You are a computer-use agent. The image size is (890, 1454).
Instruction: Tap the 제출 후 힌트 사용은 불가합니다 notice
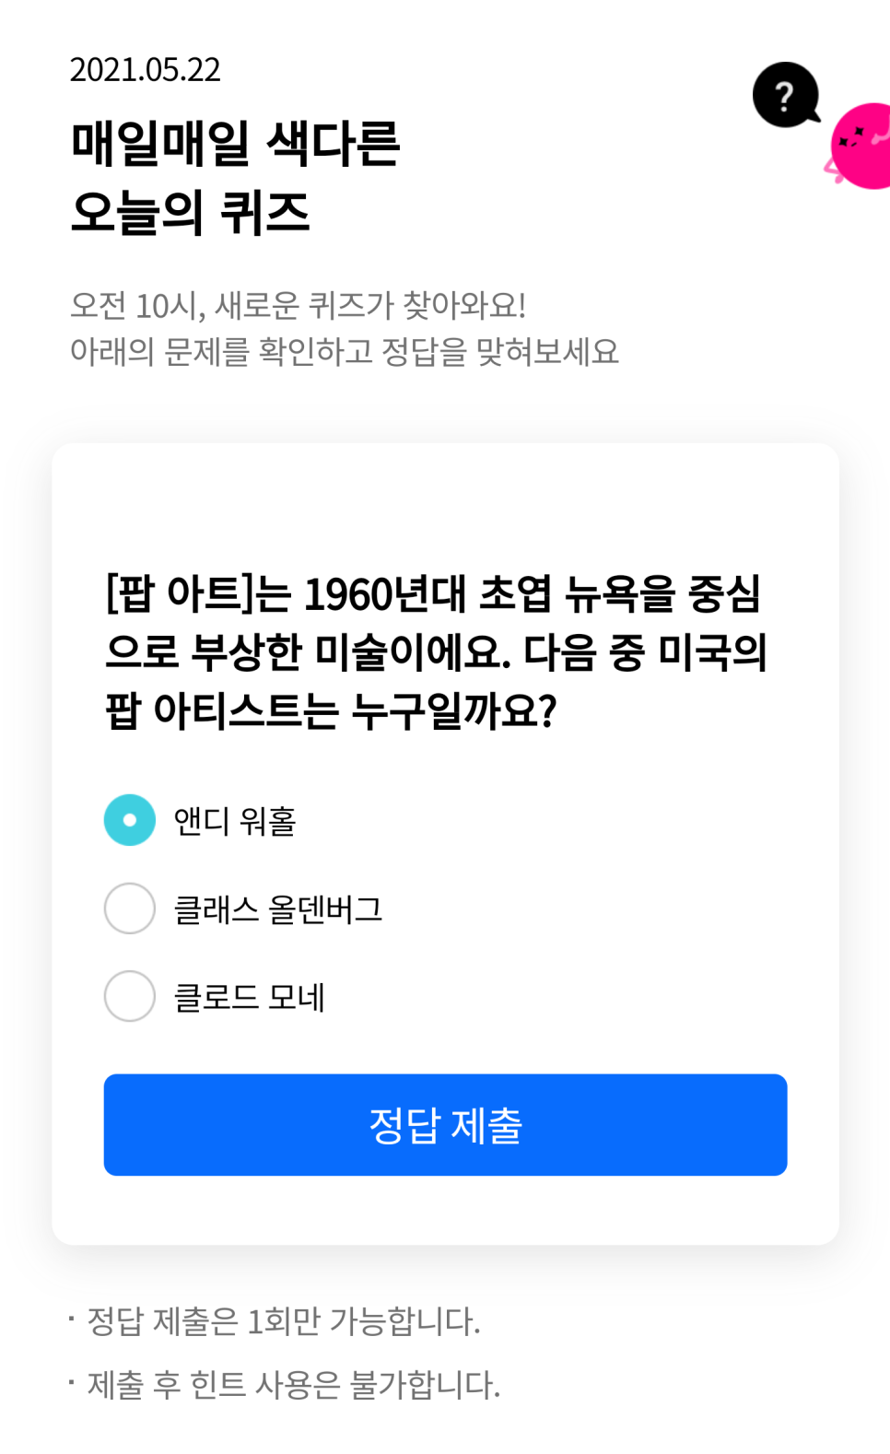pyautogui.click(x=293, y=1384)
